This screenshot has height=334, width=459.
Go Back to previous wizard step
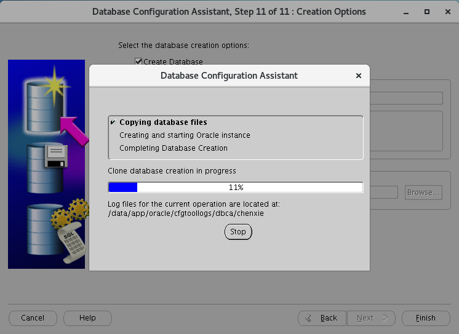[x=322, y=318]
